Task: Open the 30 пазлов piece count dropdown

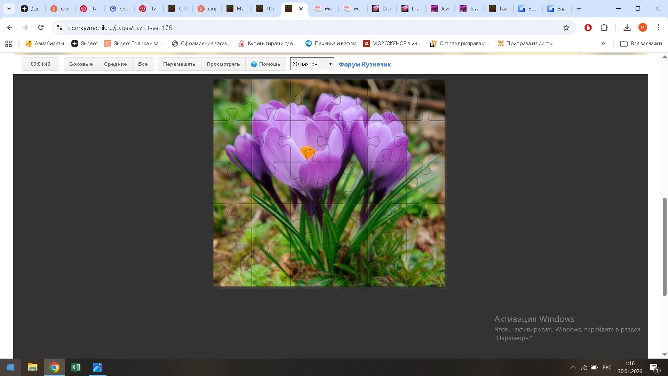Action: point(312,64)
